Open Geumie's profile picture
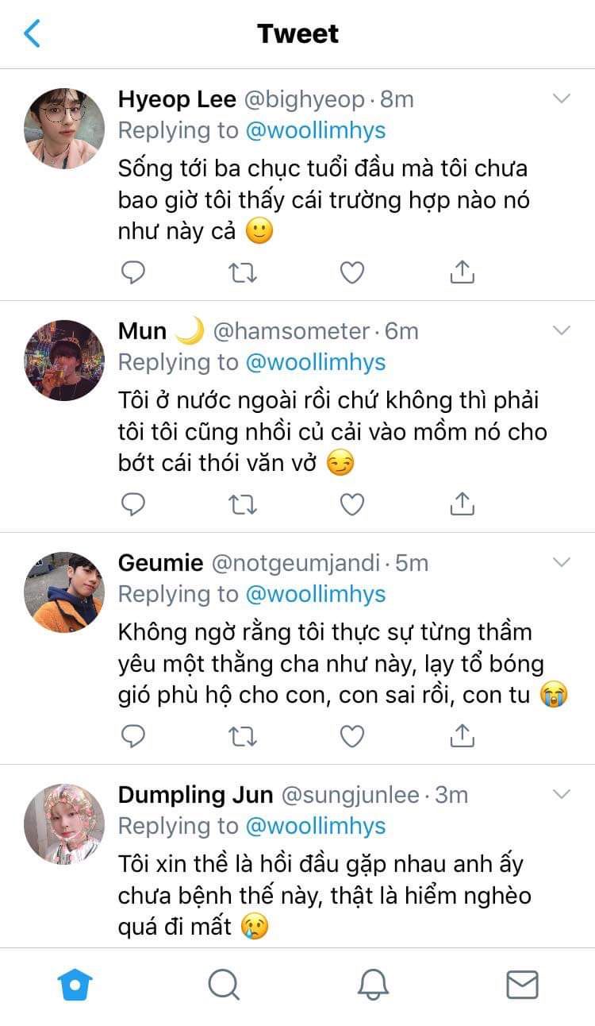 [64, 592]
